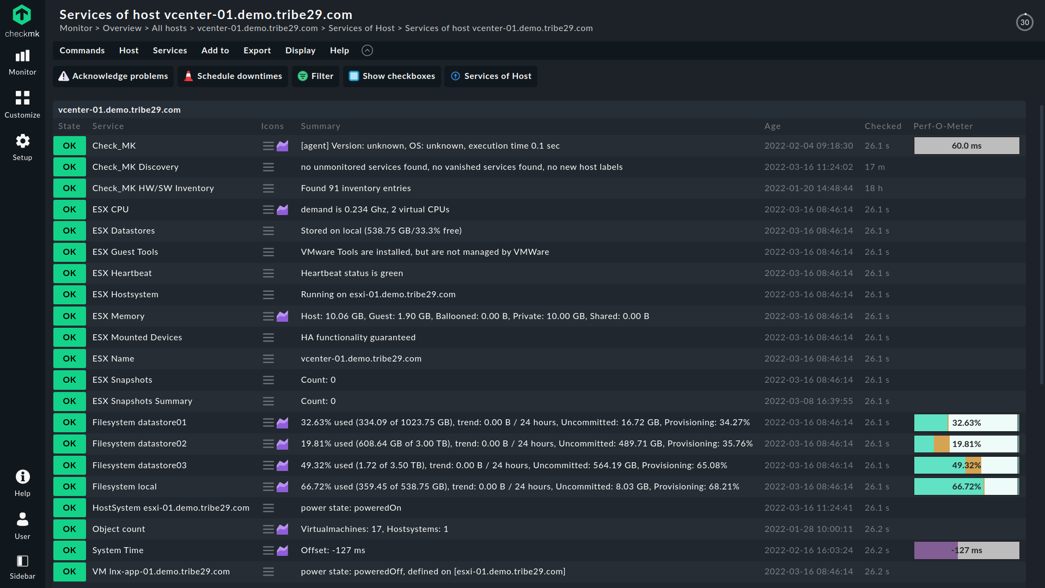Open ESX CPU graph icon
Viewport: 1045px width, 588px height.
[283, 210]
